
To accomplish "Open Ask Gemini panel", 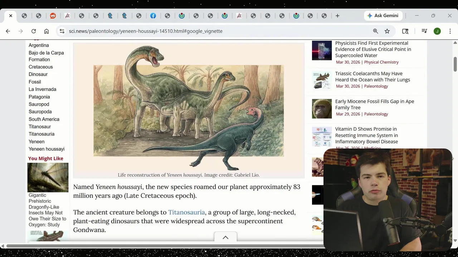I will click(x=383, y=16).
